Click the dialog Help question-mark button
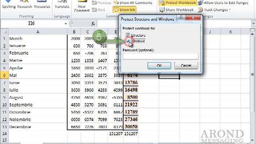 pos(181,18)
